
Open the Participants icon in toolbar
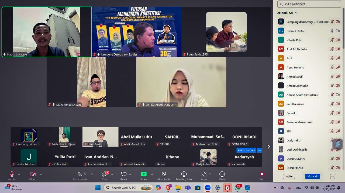(x=80, y=174)
